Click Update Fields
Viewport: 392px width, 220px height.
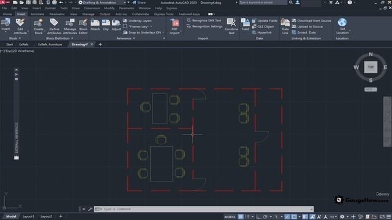[265, 21]
